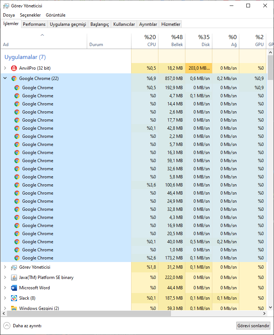Viewport: 274px width, 335px height.
Task: Click the Slack (8) icon
Action: coord(14,298)
